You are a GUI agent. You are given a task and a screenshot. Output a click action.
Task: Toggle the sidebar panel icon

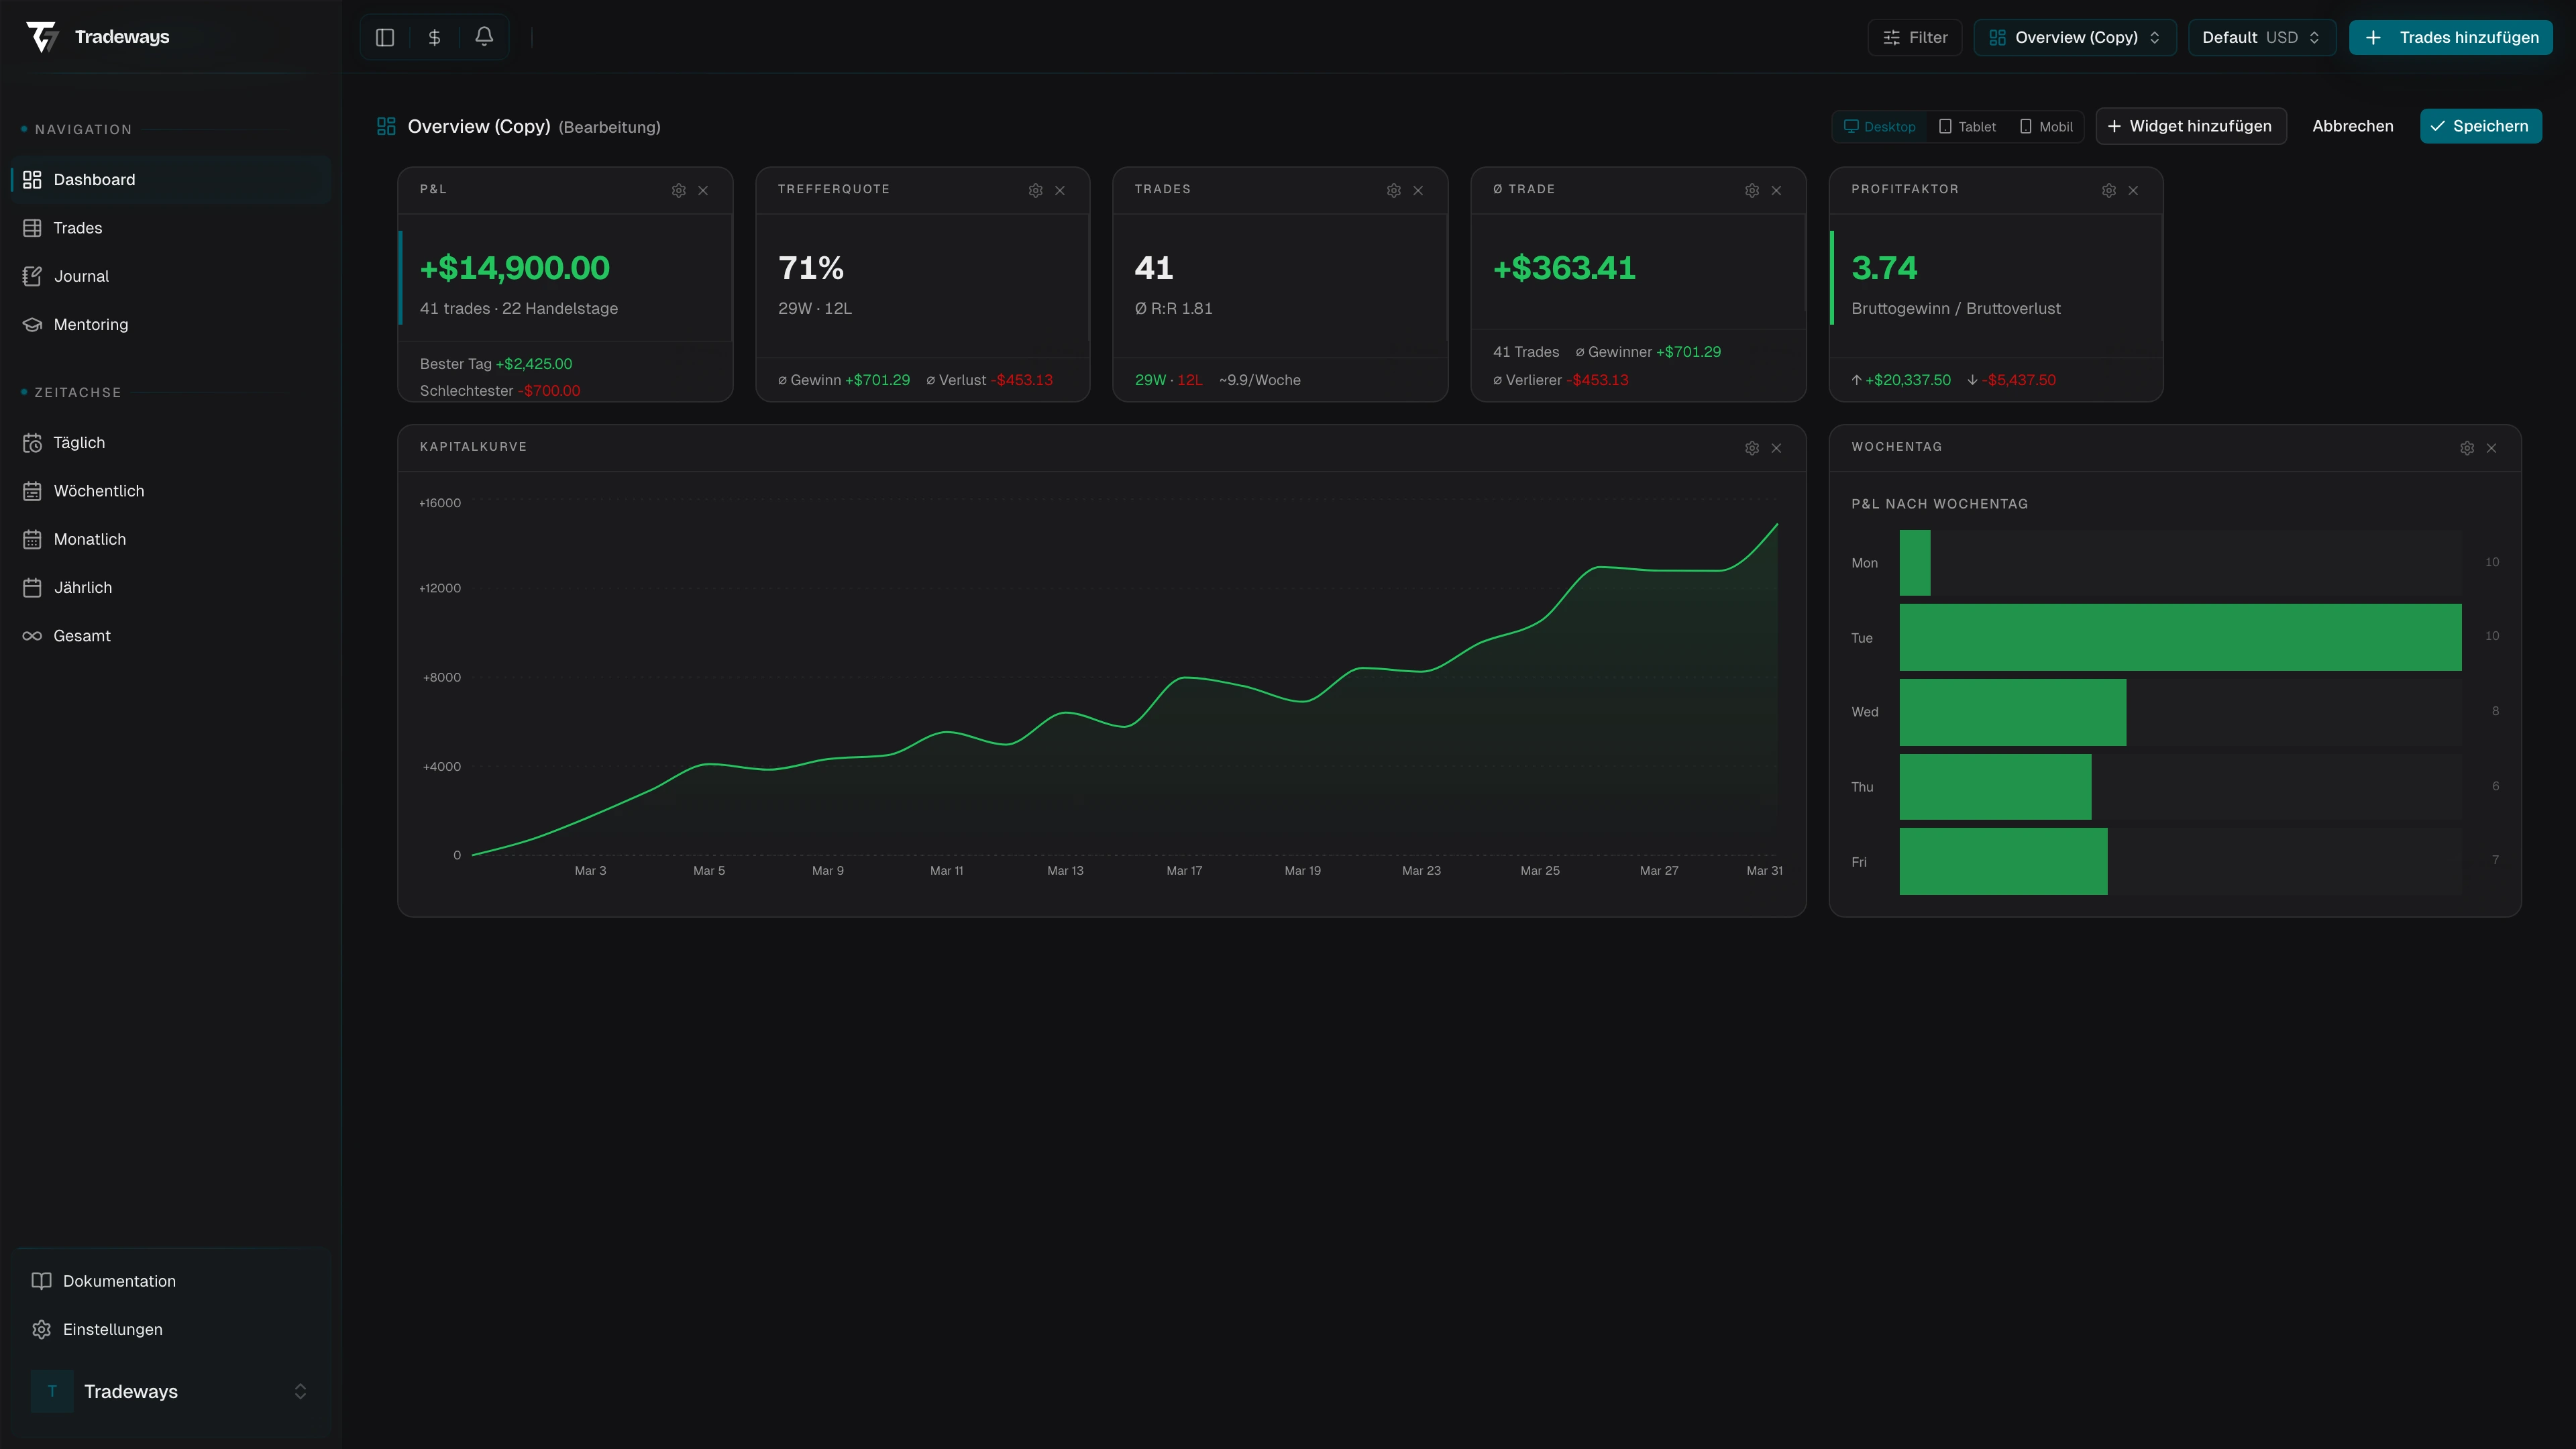point(384,37)
